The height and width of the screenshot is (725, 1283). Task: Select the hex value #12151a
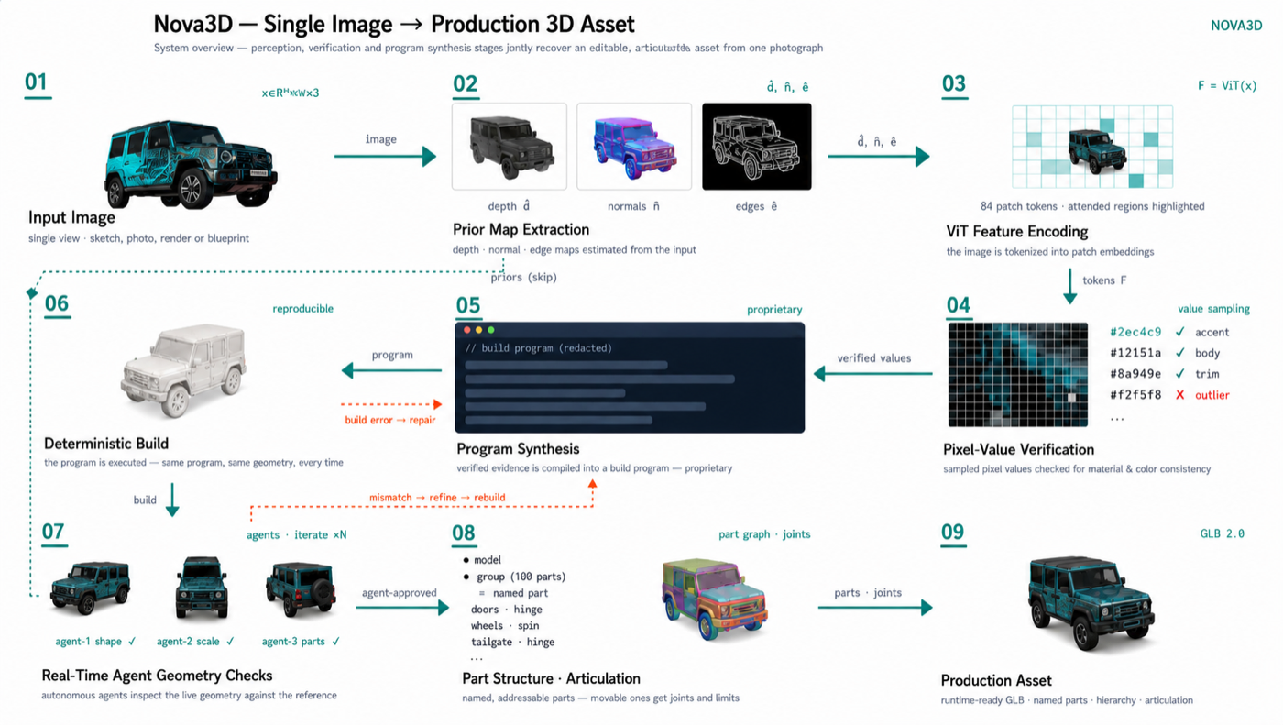coord(1135,353)
